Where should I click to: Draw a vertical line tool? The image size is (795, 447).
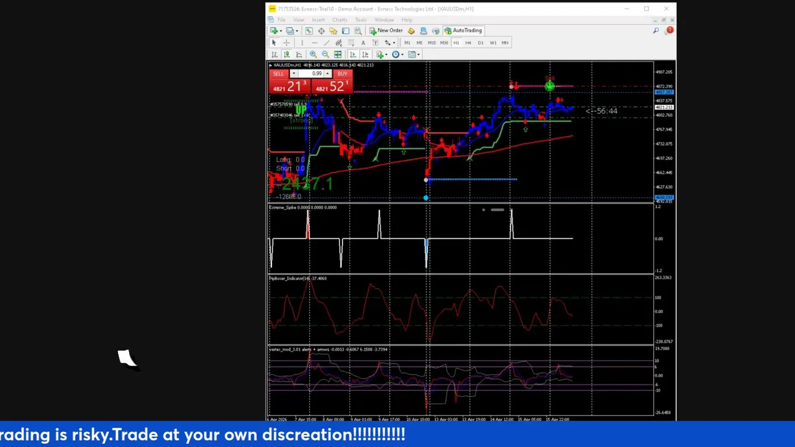point(302,43)
